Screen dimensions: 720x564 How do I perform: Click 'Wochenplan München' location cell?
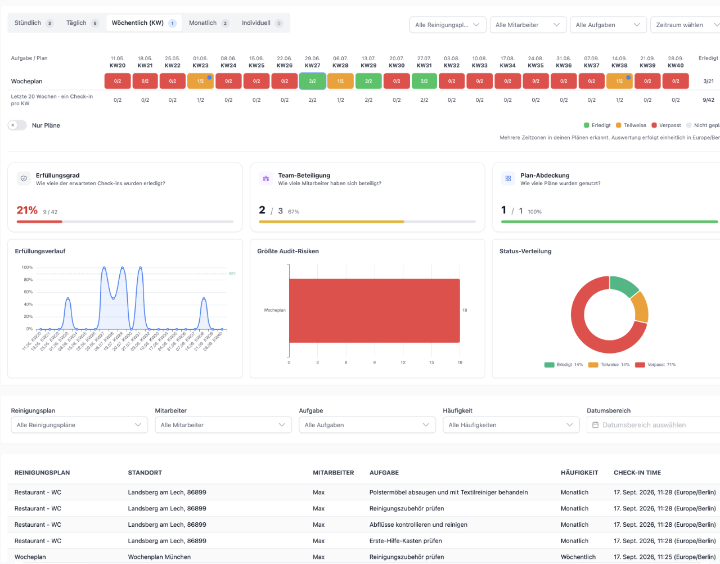(159, 557)
